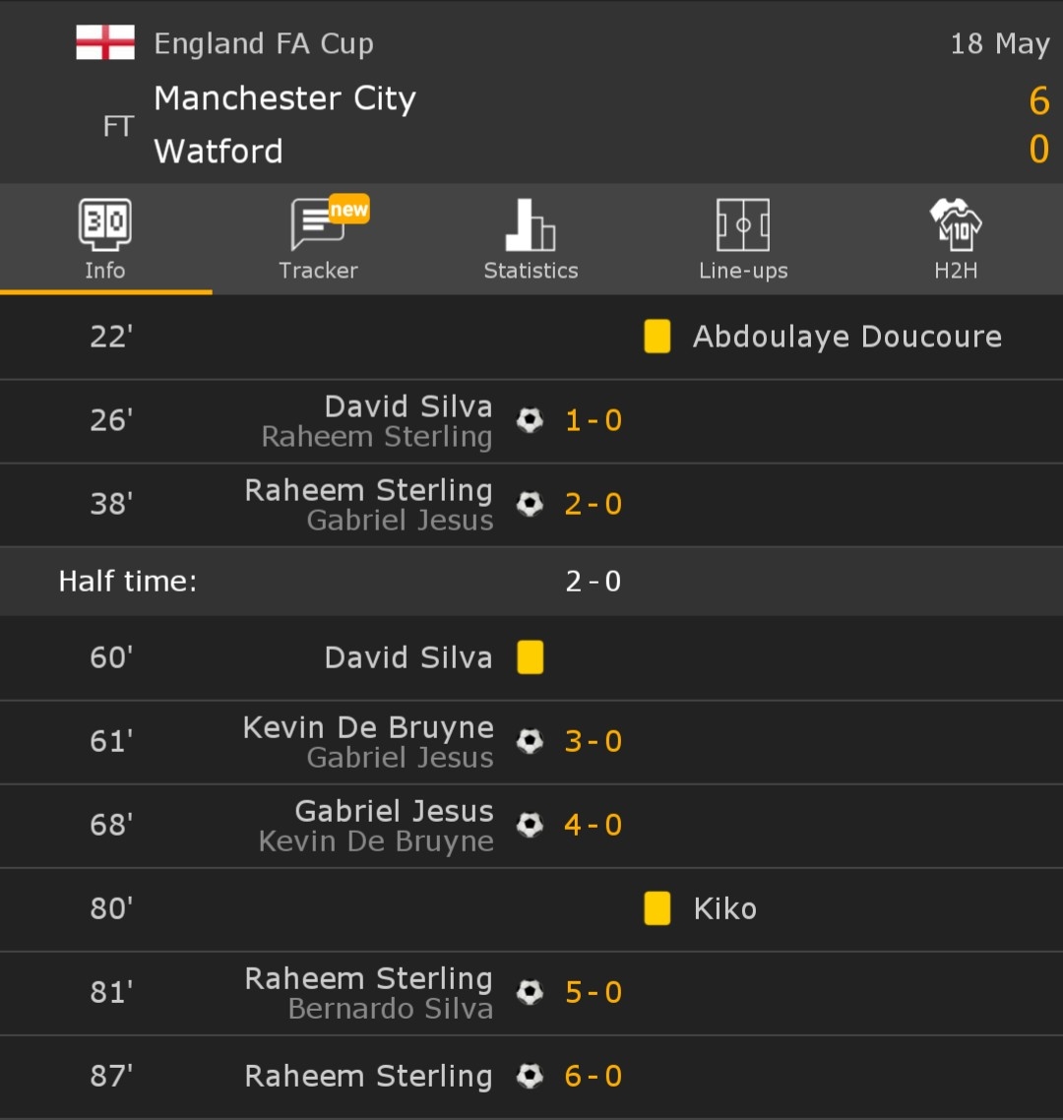
Task: Click the 6-0 goal ball icon
Action: pyautogui.click(x=530, y=1076)
